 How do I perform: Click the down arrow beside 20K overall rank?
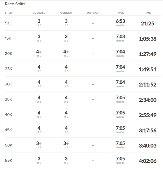pyautogui.click(x=40, y=52)
